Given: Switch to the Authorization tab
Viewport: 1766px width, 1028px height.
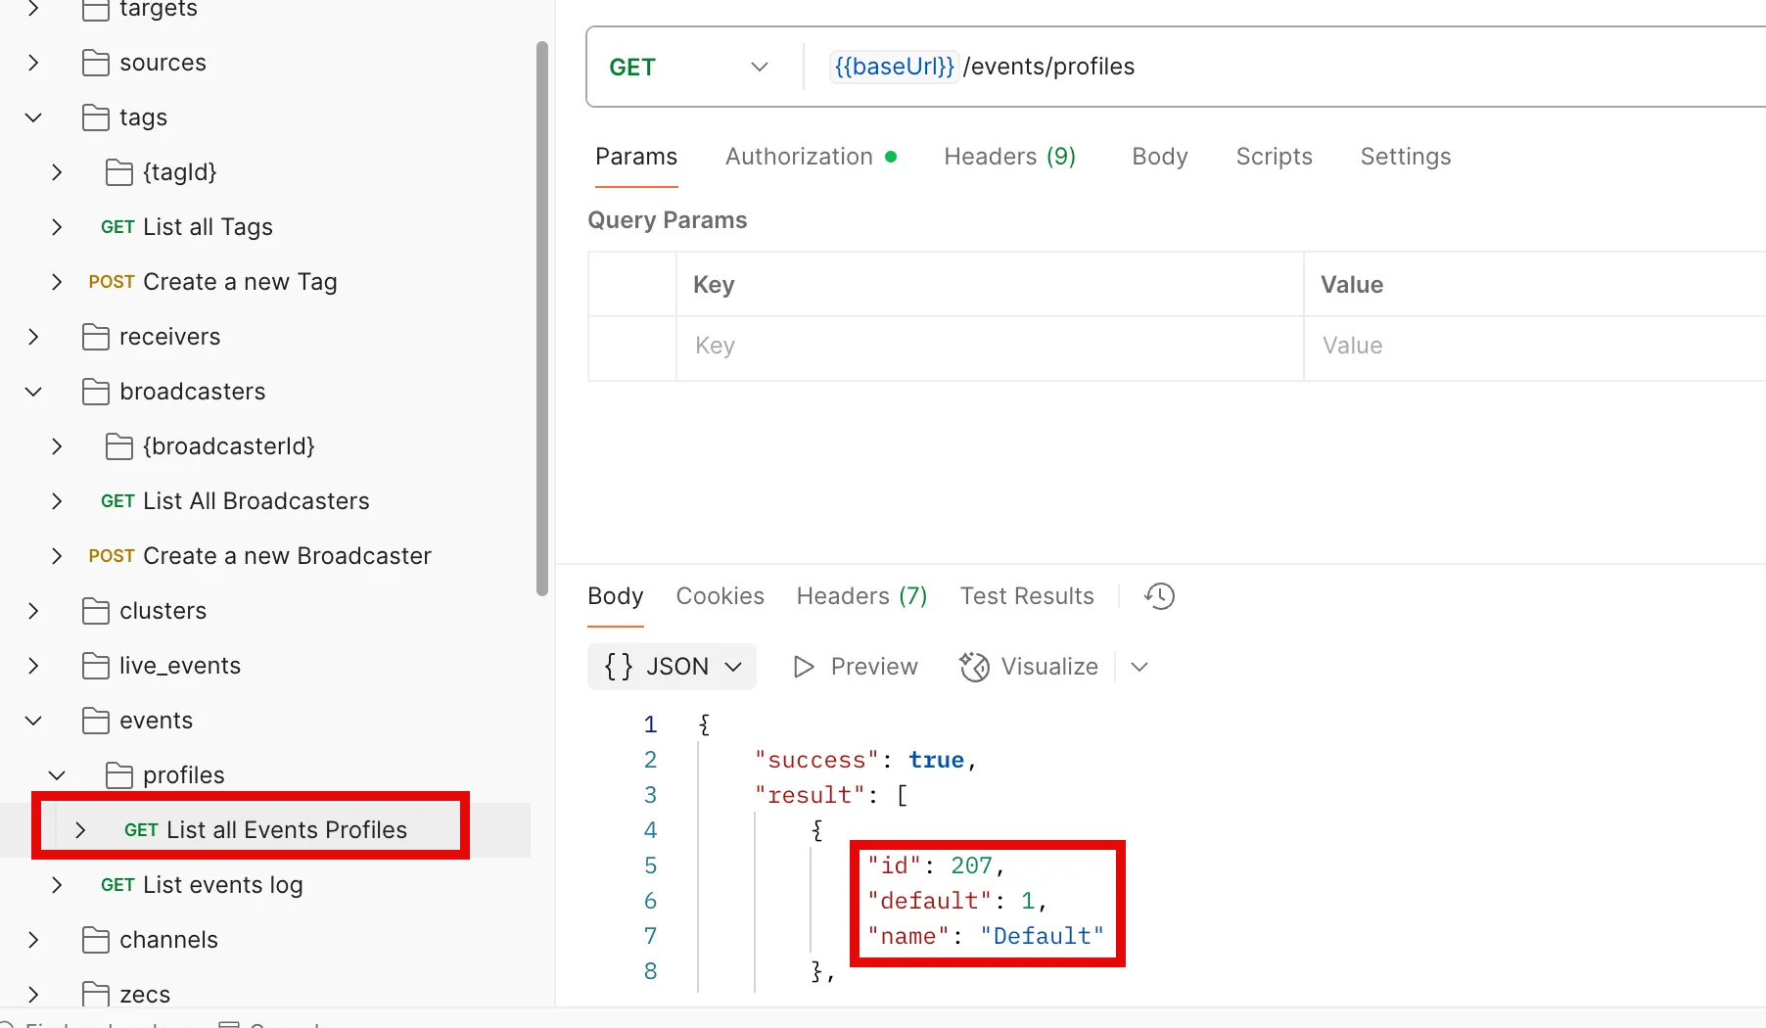Looking at the screenshot, I should [x=811, y=157].
